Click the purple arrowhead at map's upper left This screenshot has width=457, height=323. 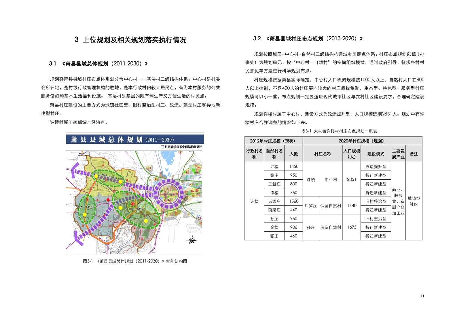pos(75,170)
